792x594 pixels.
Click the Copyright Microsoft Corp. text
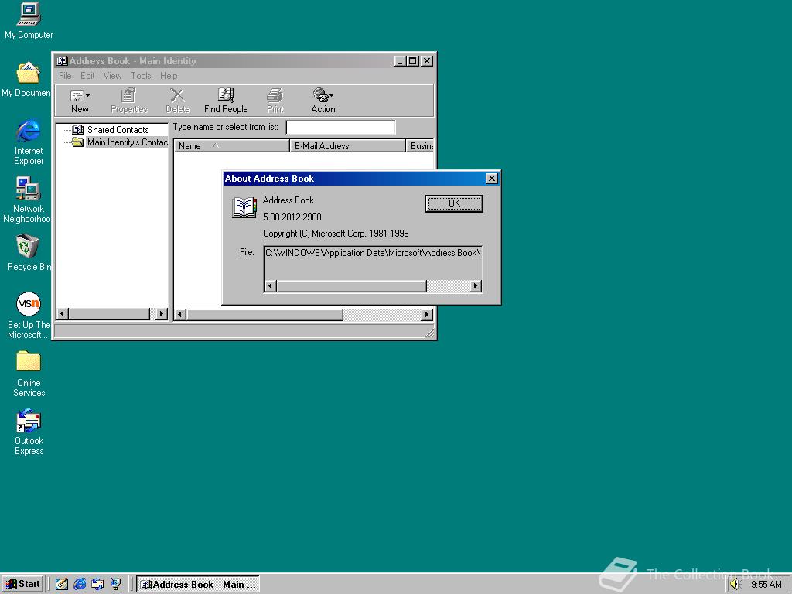[336, 234]
